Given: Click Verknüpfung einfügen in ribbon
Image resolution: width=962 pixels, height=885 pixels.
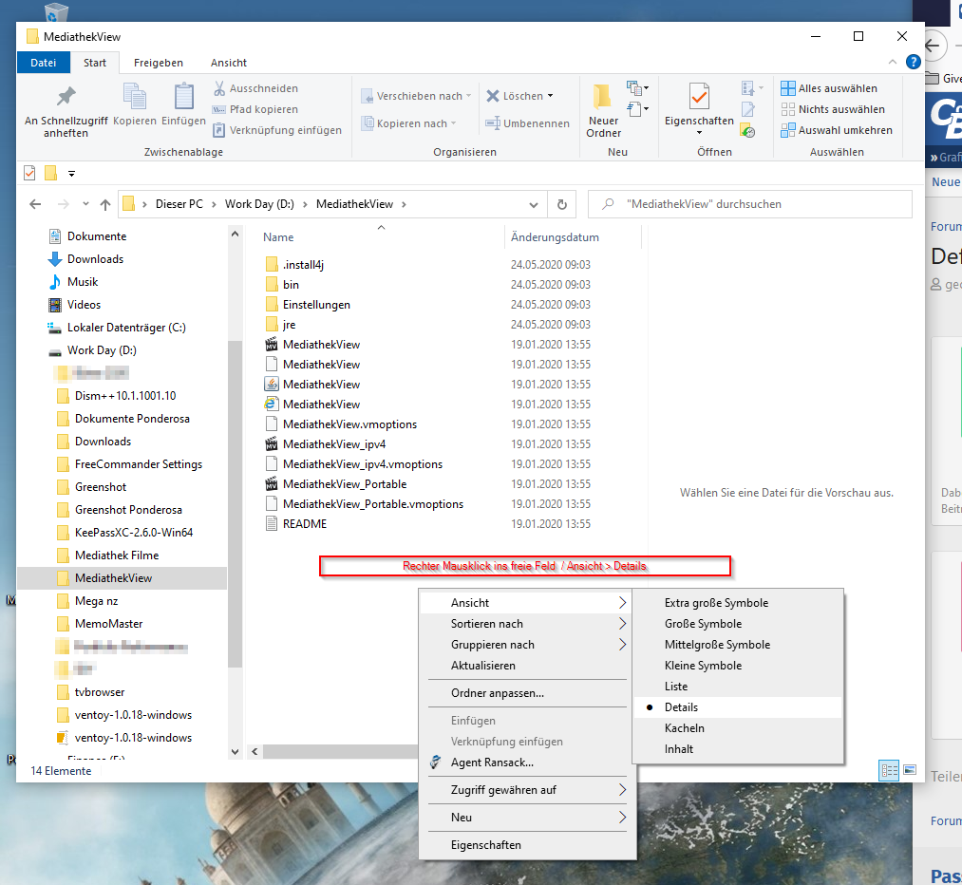Looking at the screenshot, I should click(276, 130).
